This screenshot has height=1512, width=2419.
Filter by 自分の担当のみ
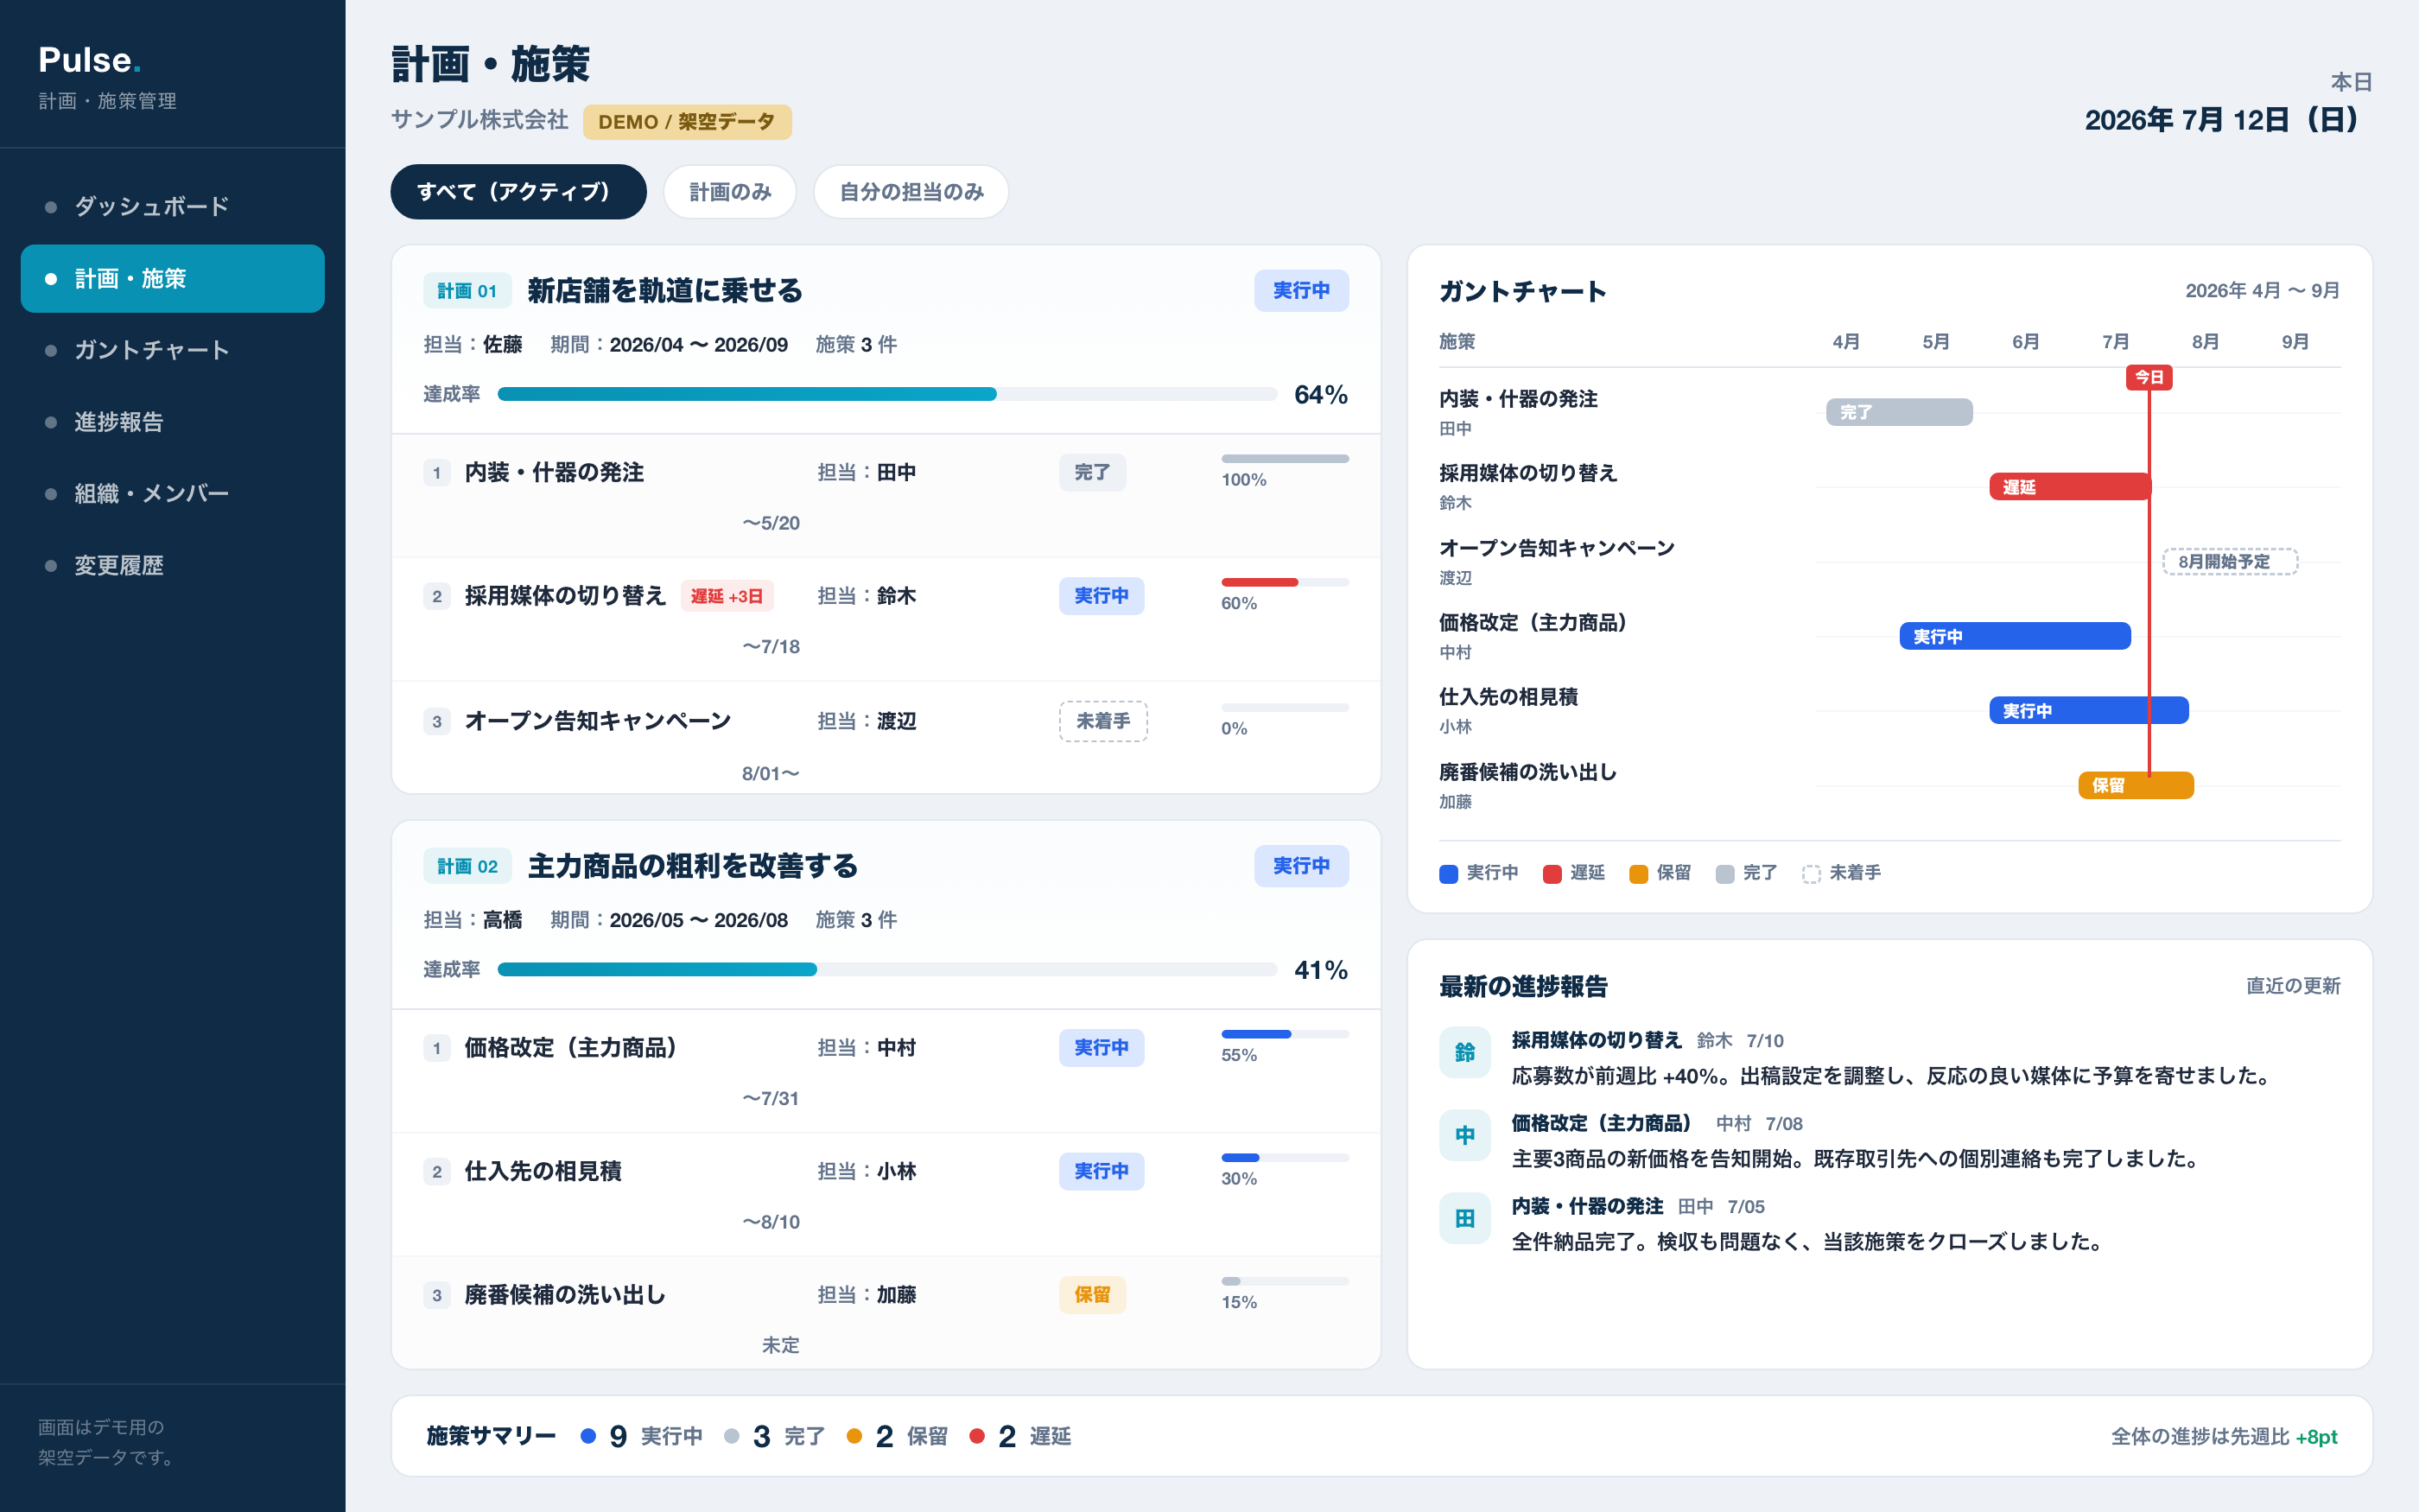(911, 192)
